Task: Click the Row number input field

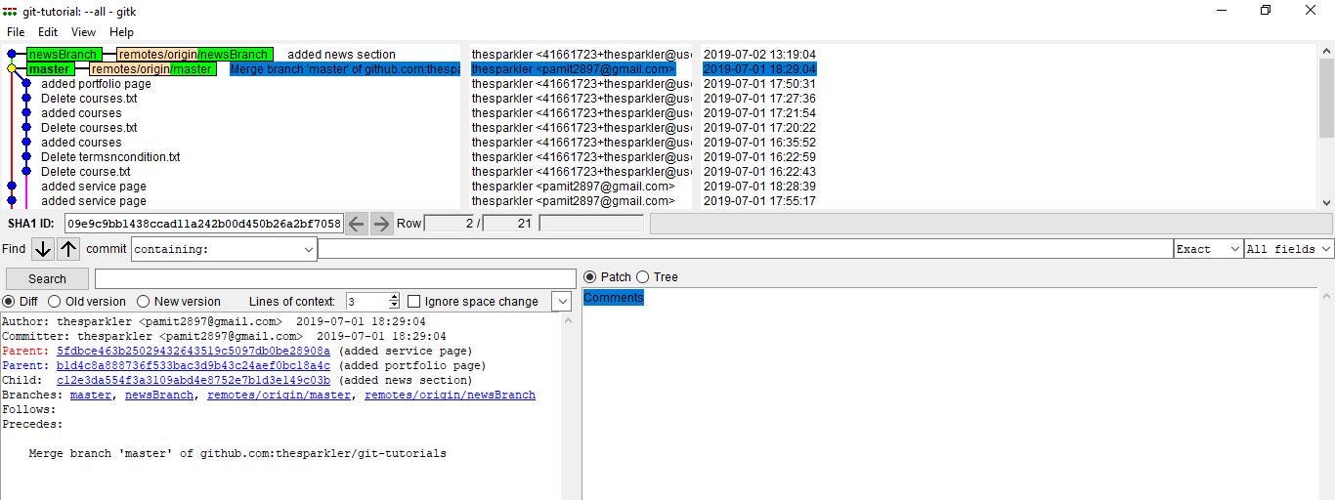Action: point(450,224)
